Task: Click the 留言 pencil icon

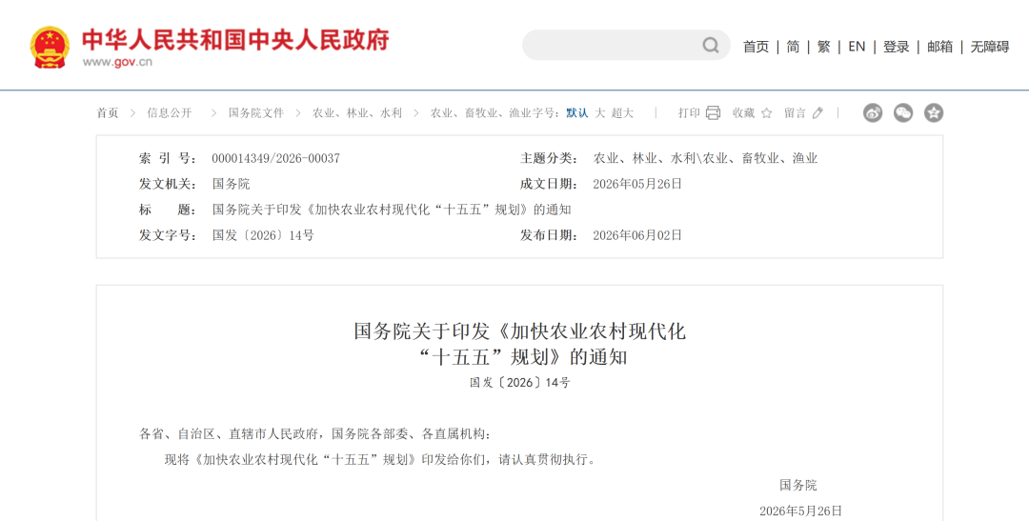Action: (817, 112)
